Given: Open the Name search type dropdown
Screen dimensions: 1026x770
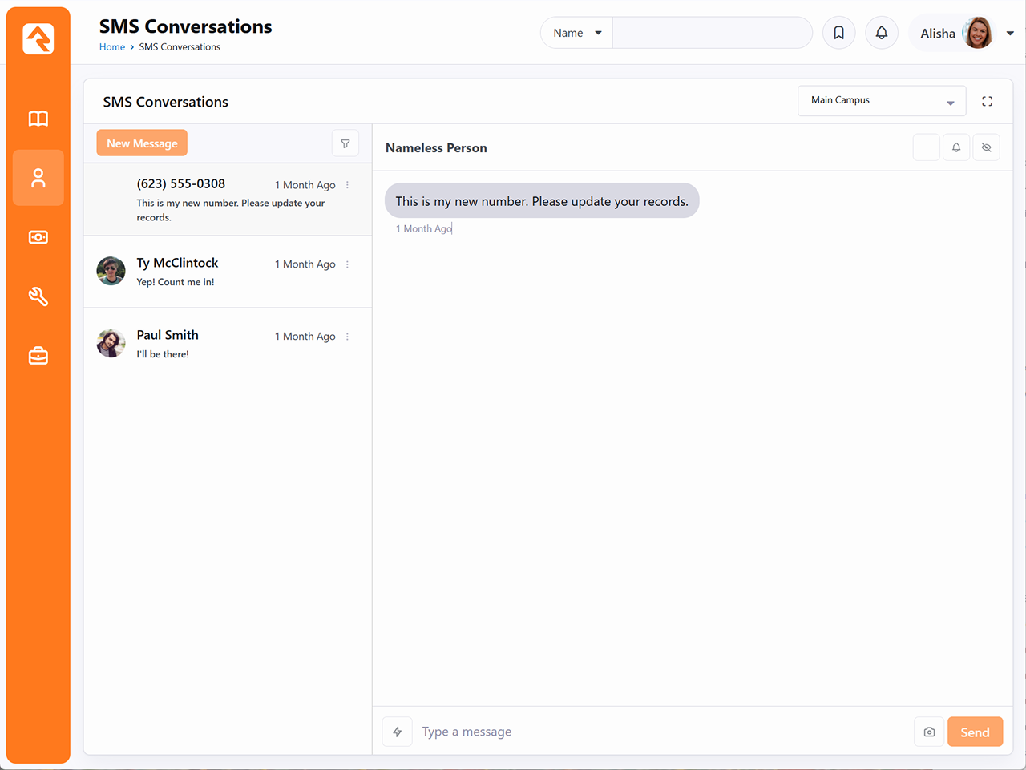Looking at the screenshot, I should pos(576,33).
